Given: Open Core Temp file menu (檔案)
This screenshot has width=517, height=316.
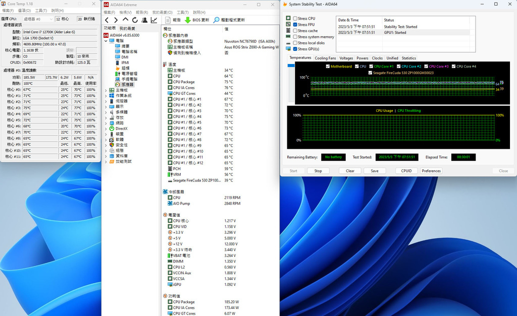Looking at the screenshot, I should 8,11.
